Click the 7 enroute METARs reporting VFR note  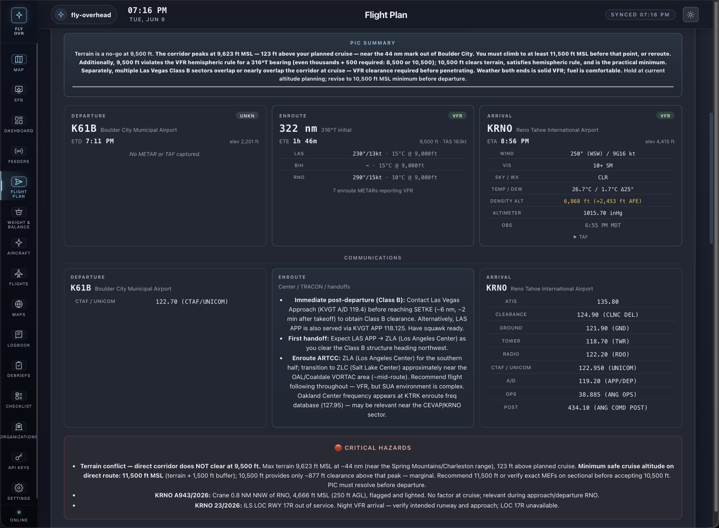click(373, 191)
